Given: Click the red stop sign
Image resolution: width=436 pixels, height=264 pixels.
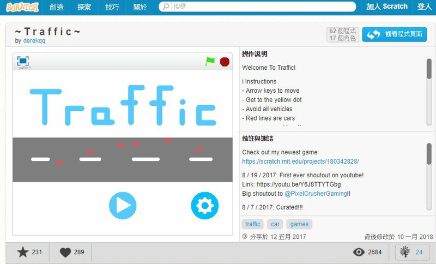Looking at the screenshot, I should click(x=225, y=62).
